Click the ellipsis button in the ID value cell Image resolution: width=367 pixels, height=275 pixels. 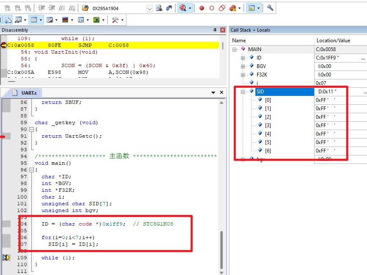click(363, 58)
